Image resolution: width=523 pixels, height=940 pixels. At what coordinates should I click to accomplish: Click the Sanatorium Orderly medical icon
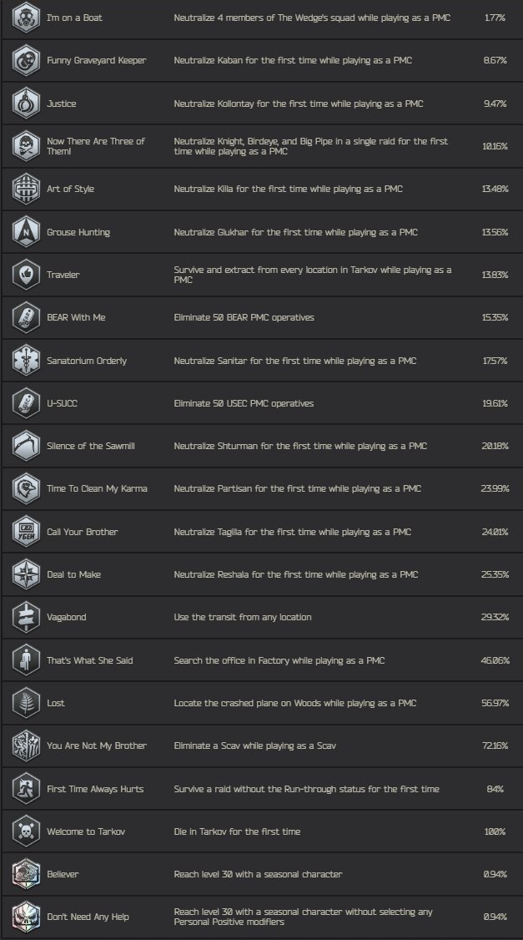pos(27,361)
